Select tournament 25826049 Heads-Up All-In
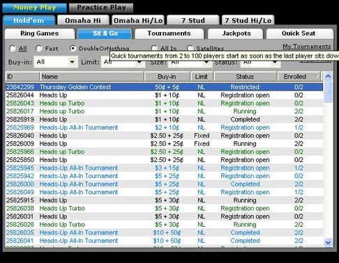 (x=164, y=192)
